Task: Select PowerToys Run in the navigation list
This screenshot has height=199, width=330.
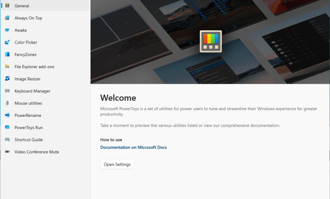Action: [28, 127]
